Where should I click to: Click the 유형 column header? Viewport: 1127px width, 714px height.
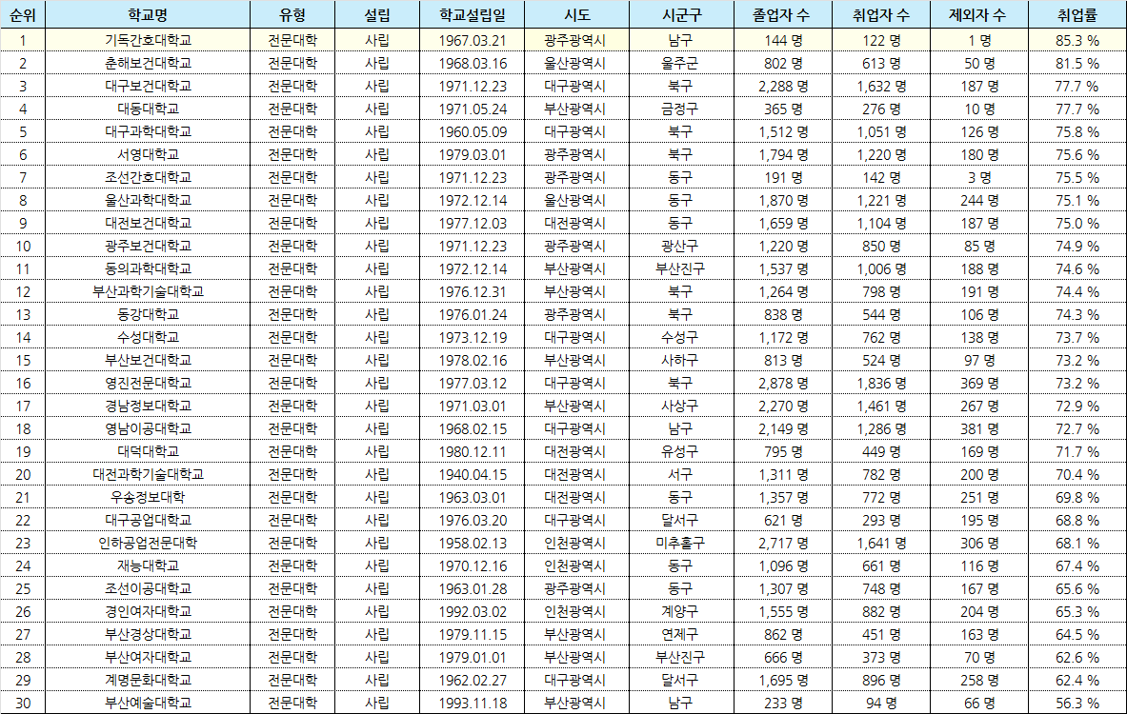[292, 14]
